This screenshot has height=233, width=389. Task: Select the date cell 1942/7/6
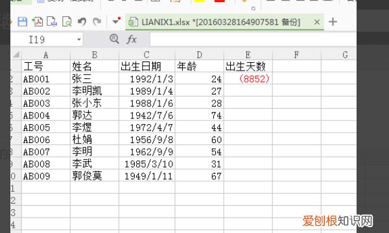(x=147, y=115)
